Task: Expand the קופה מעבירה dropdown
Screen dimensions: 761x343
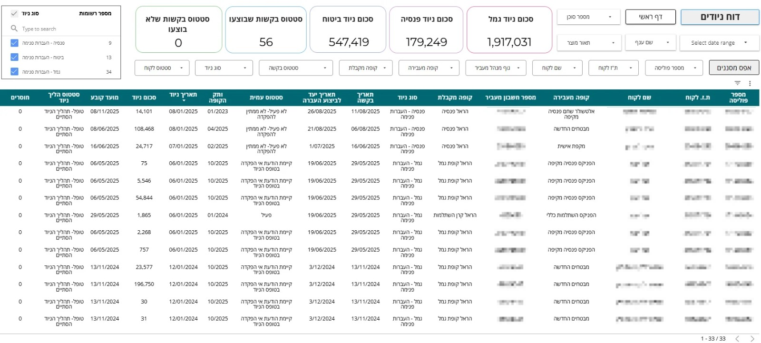Action: tap(429, 68)
